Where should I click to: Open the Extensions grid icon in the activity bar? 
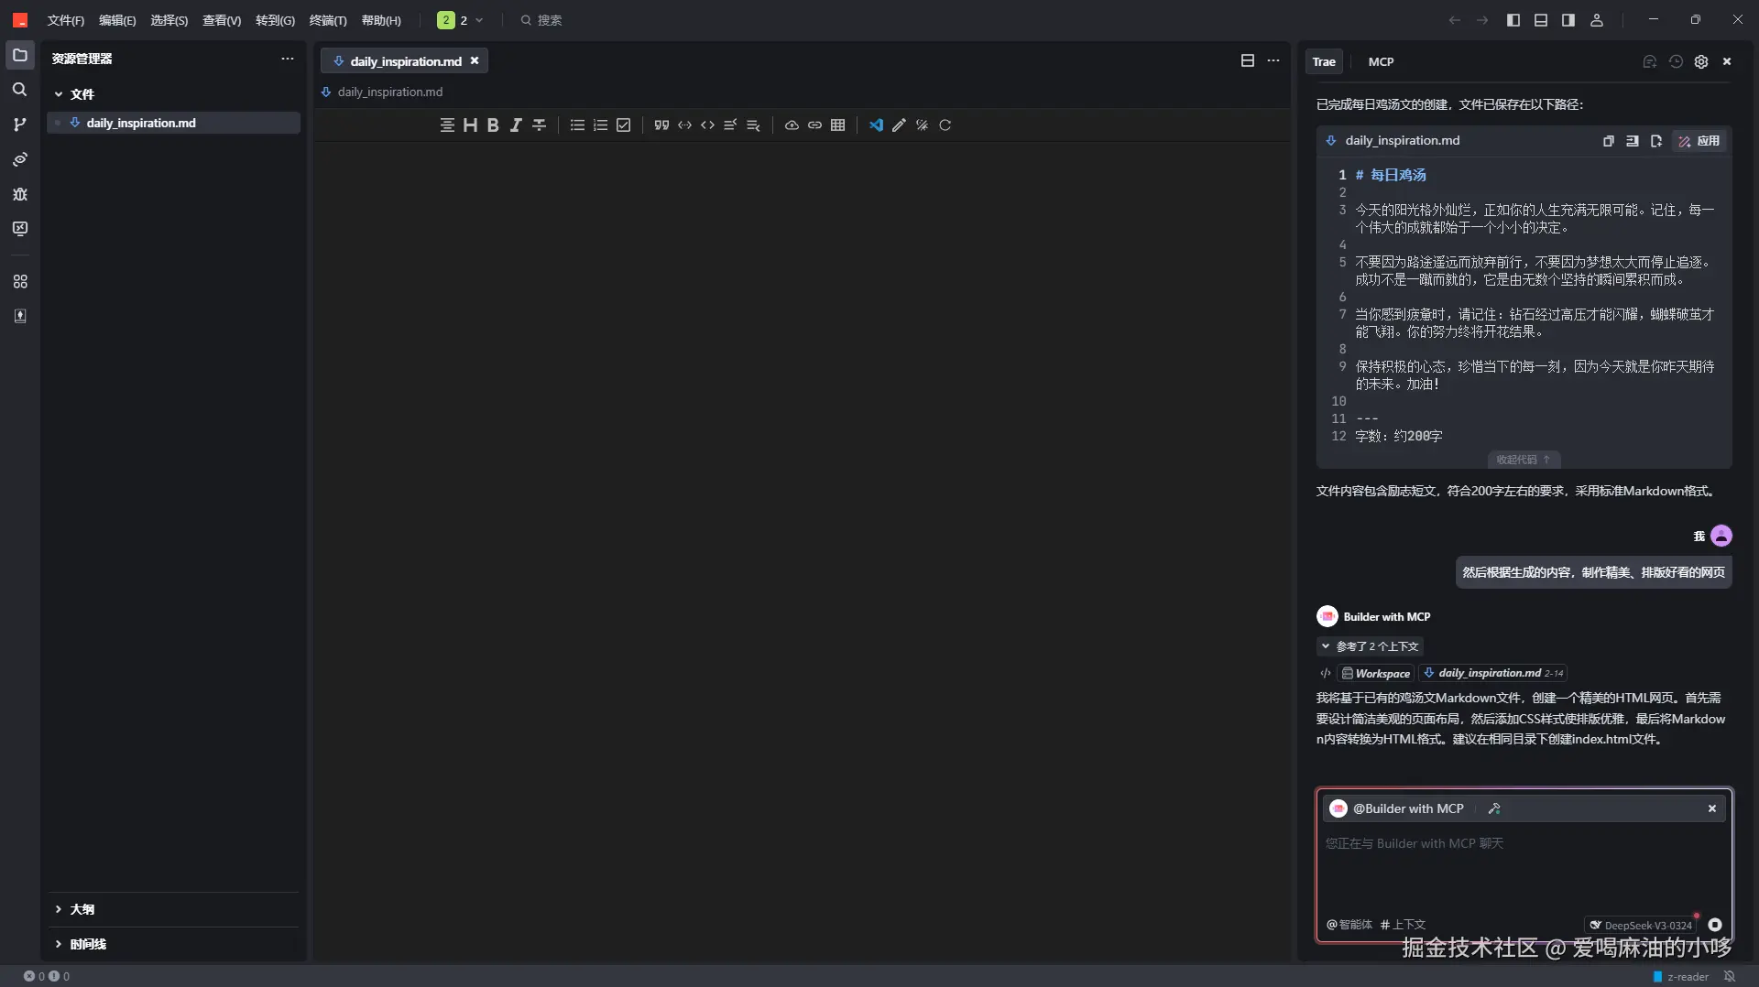[19, 281]
